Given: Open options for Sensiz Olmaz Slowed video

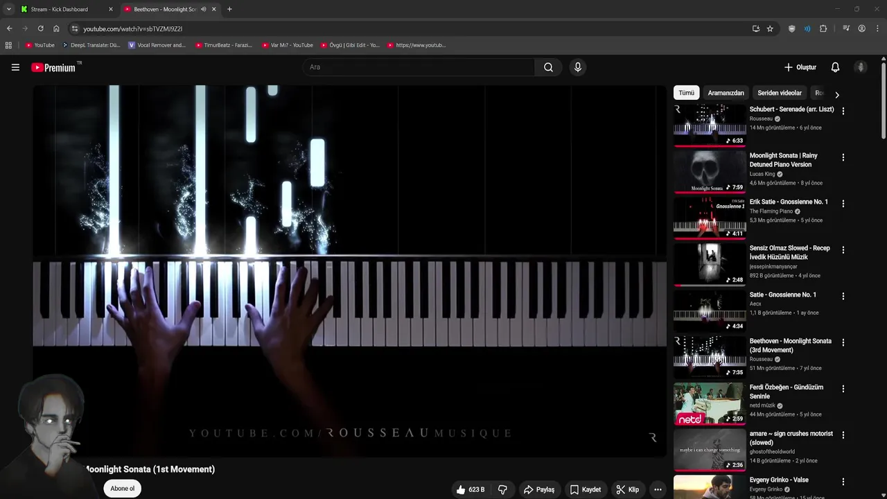Looking at the screenshot, I should pos(843,249).
